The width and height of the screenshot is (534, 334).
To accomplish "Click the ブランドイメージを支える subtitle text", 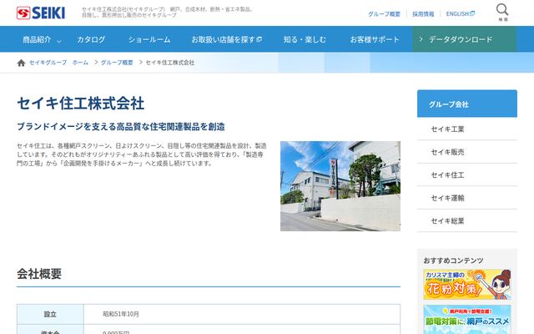I will 121,127.
